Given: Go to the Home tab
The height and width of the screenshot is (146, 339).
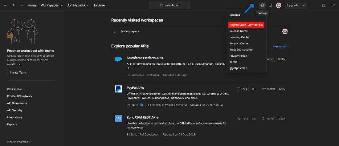Looking at the screenshot, I should tap(32, 6).
